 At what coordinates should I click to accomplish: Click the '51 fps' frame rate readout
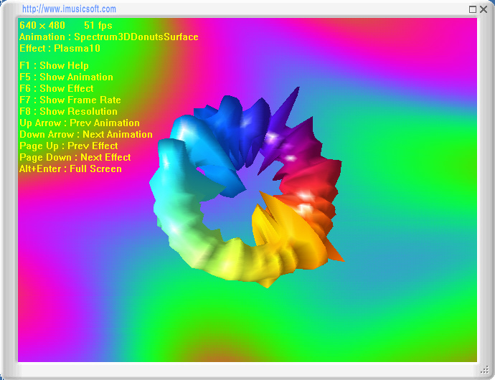pyautogui.click(x=98, y=25)
